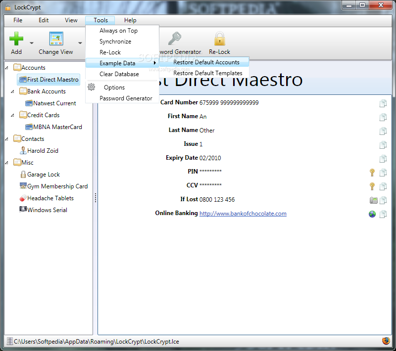Open the Change View dropdown arrow

pyautogui.click(x=80, y=43)
